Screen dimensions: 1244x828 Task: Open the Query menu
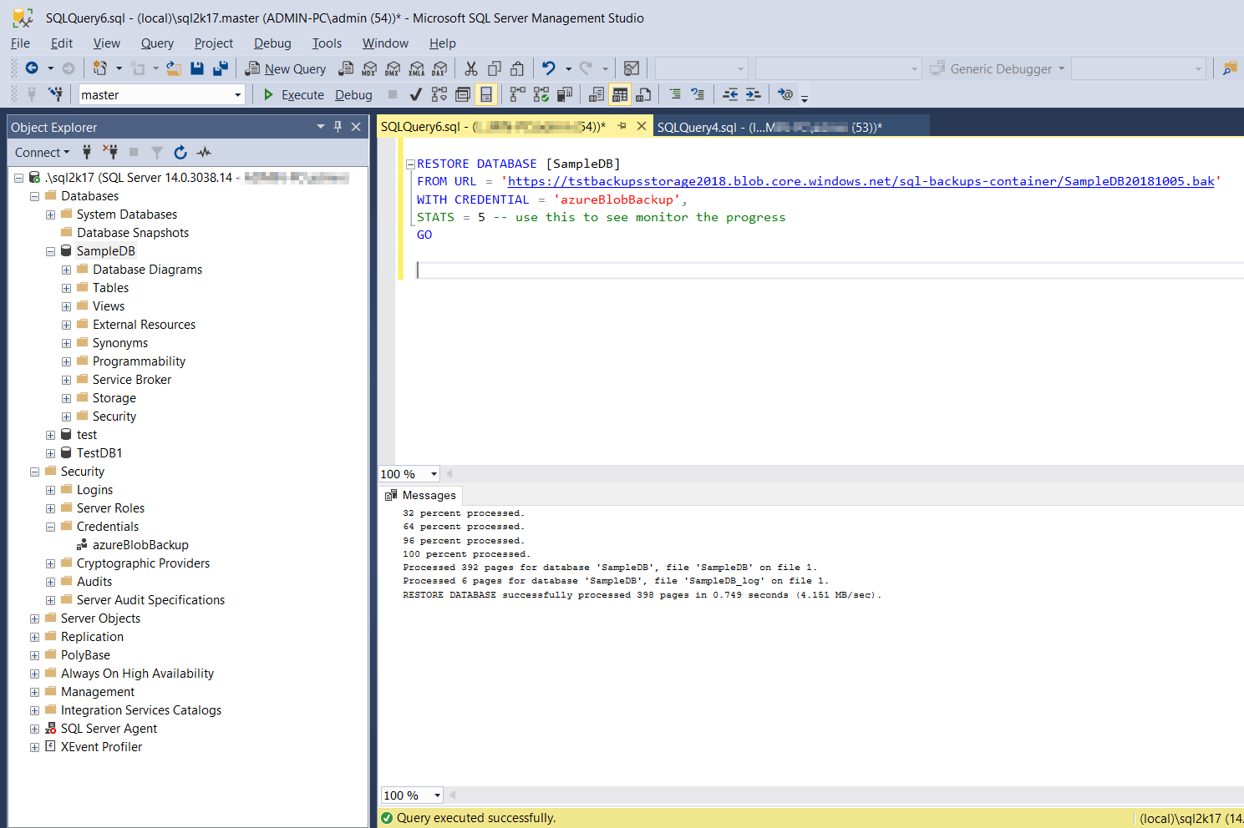[x=157, y=43]
